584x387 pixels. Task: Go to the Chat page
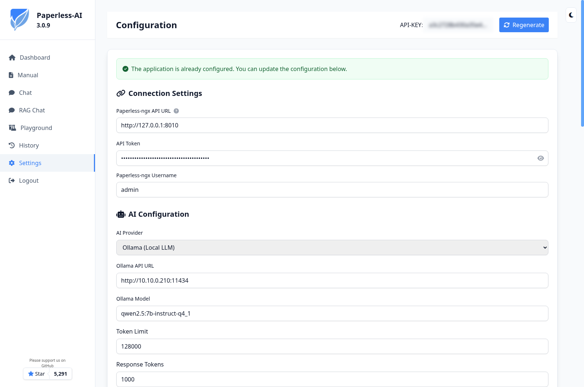pyautogui.click(x=47, y=93)
